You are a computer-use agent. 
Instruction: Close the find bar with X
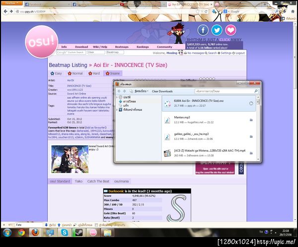click(4, 225)
